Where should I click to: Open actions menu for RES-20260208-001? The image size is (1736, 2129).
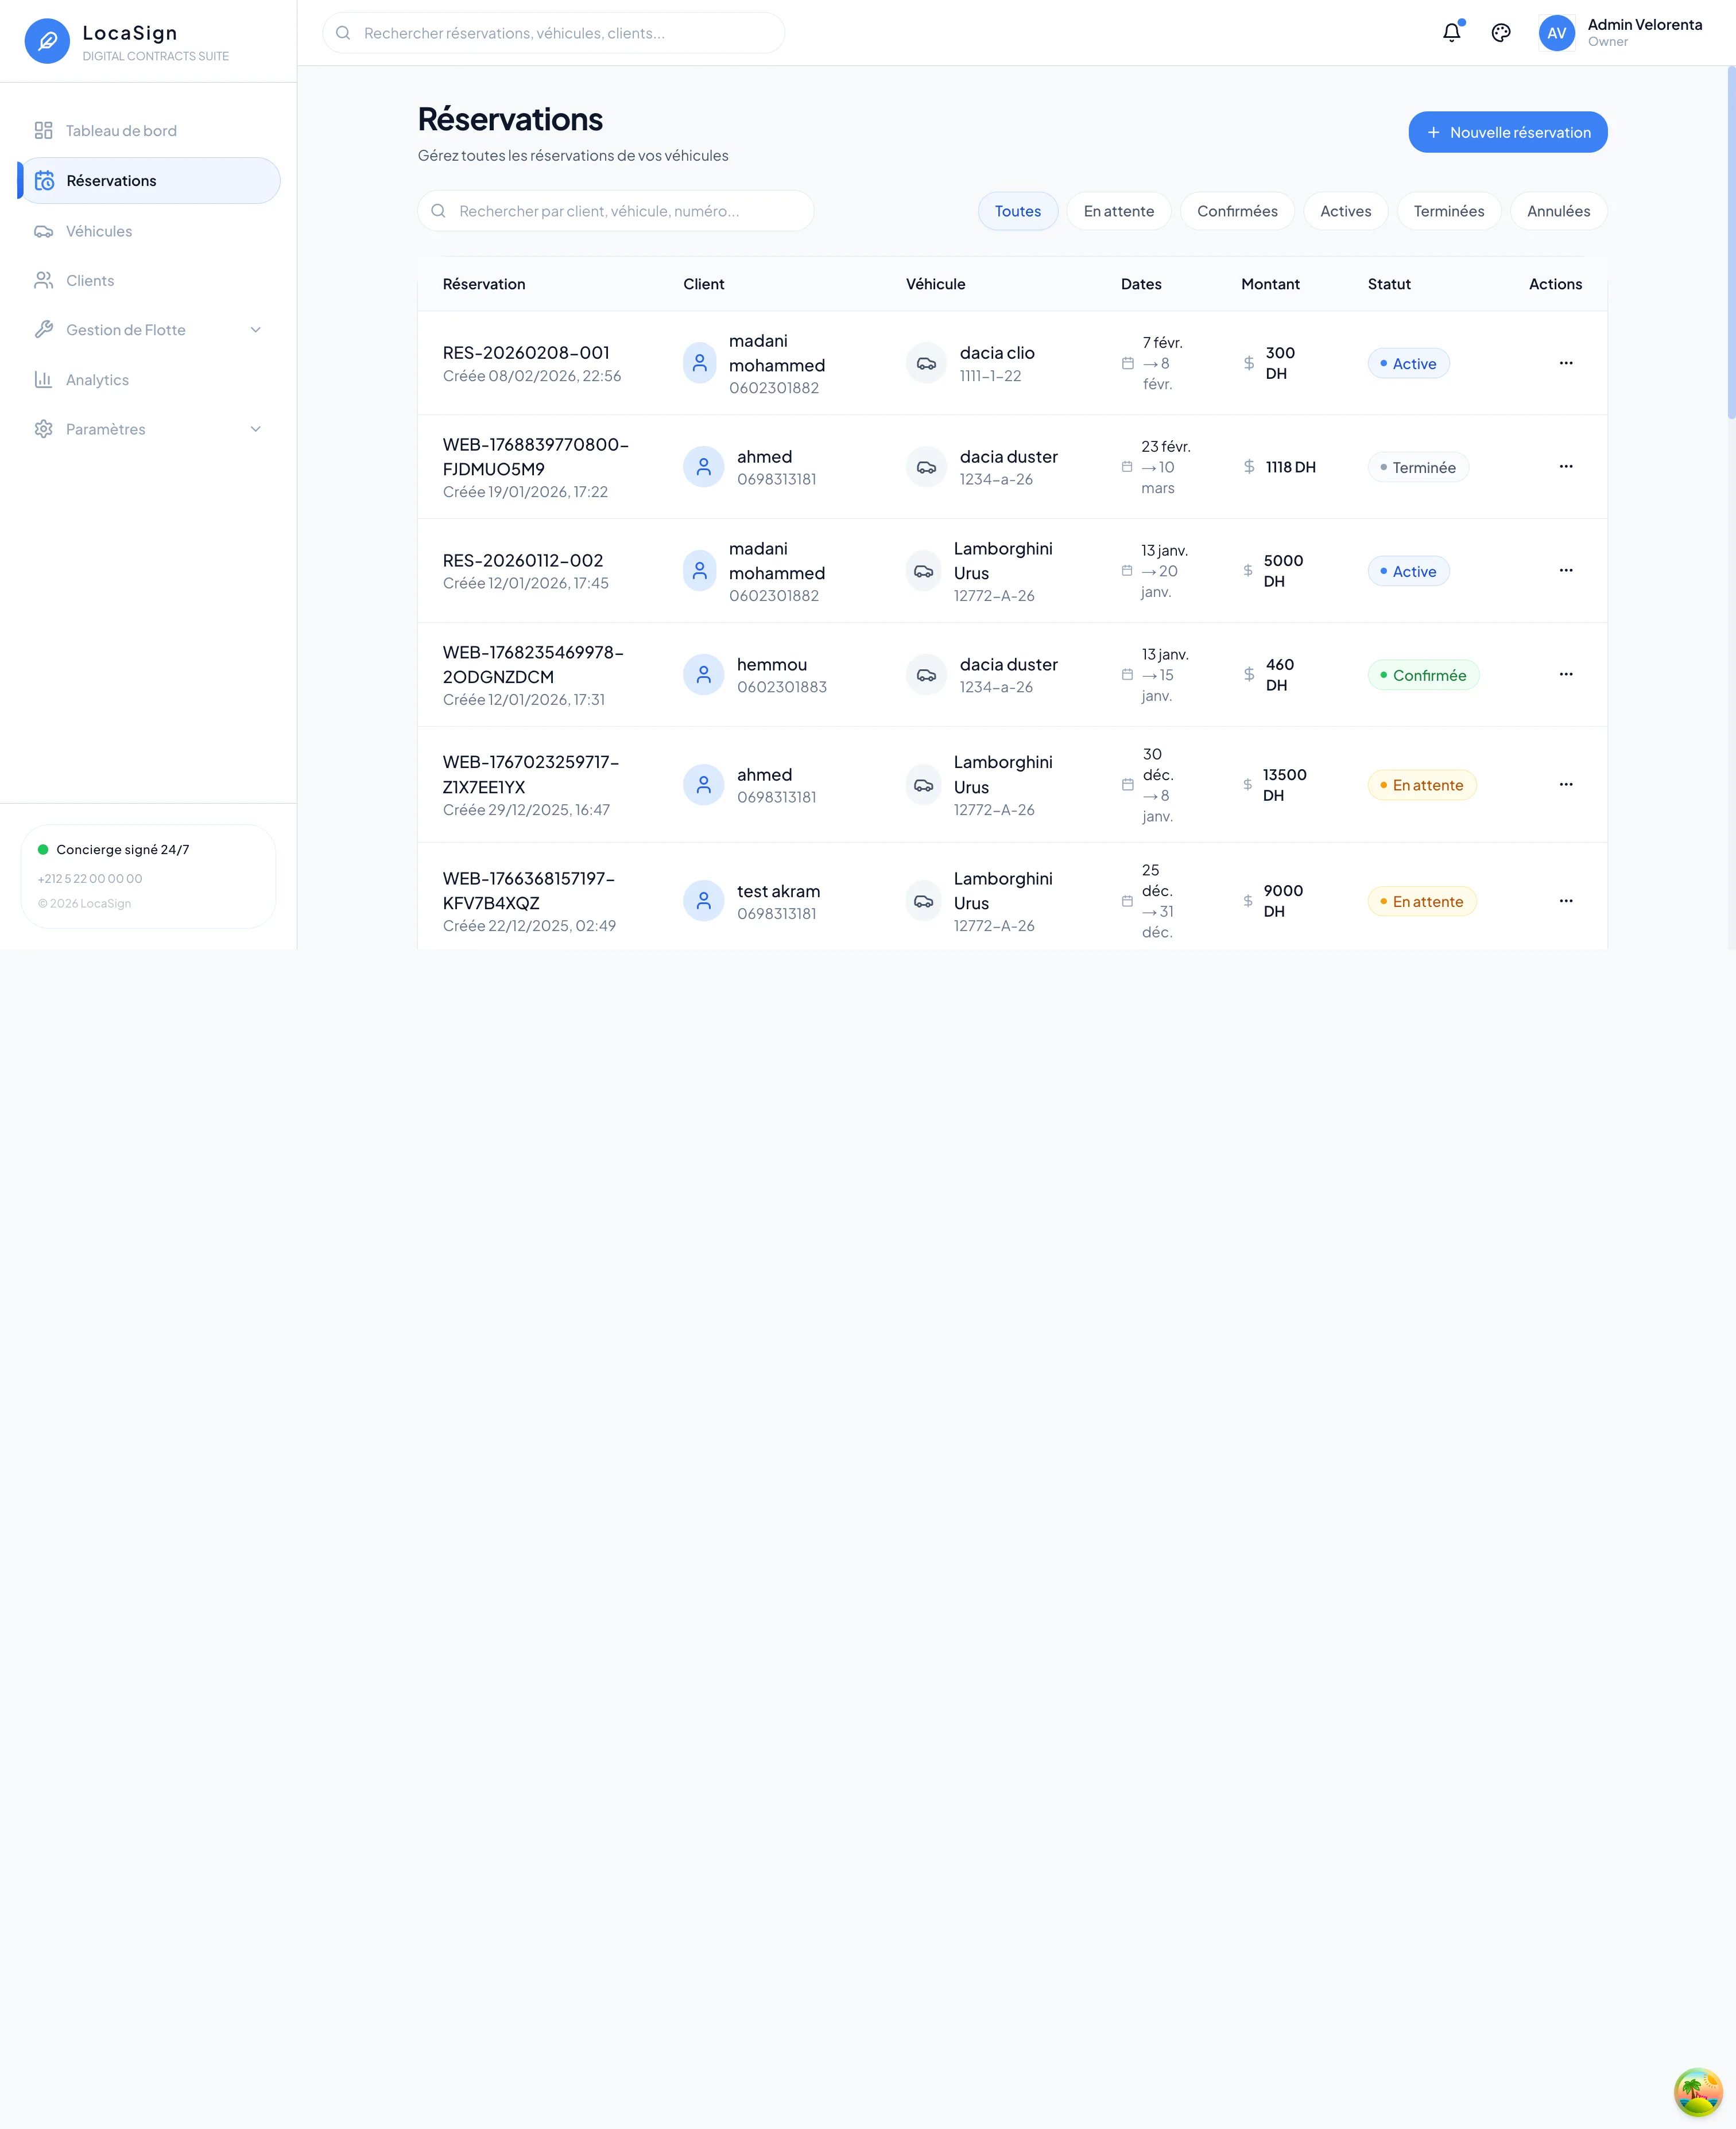1565,363
